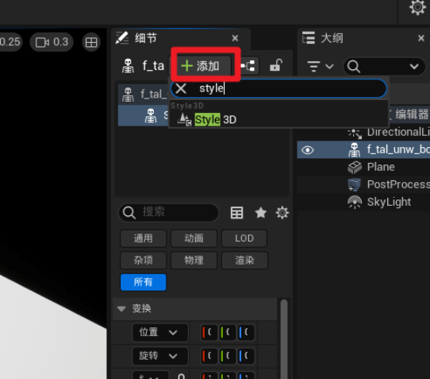
Task: Click the details property search (搜索) field
Action: coord(169,212)
